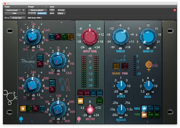Screen dimensions: 180x128
Task: Open the no key input dropdown
Action: (17, 18)
